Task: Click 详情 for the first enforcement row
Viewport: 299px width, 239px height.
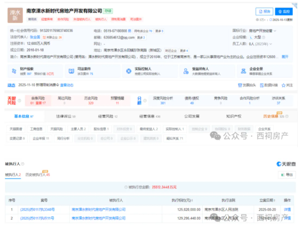Action: click(x=287, y=209)
